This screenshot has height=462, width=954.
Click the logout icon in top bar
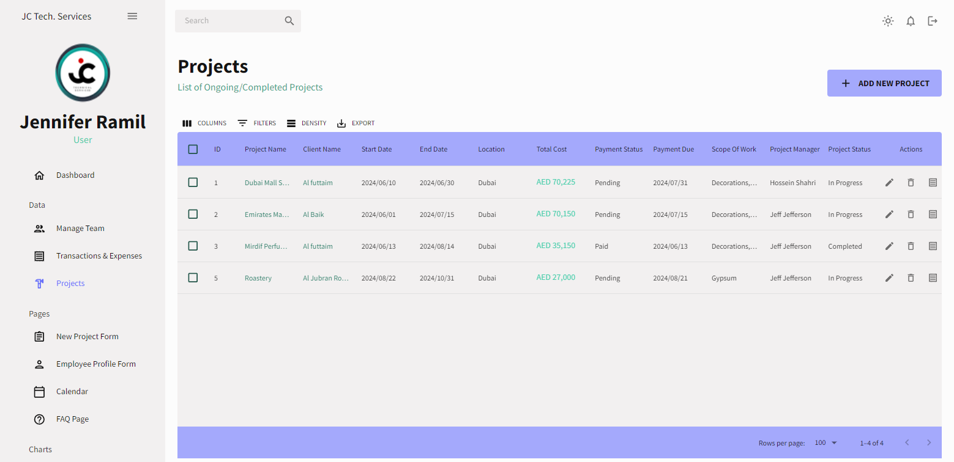[x=933, y=21]
